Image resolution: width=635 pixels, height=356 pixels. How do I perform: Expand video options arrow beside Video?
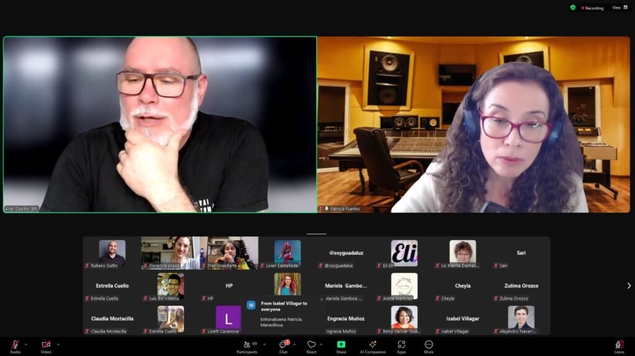[58, 345]
